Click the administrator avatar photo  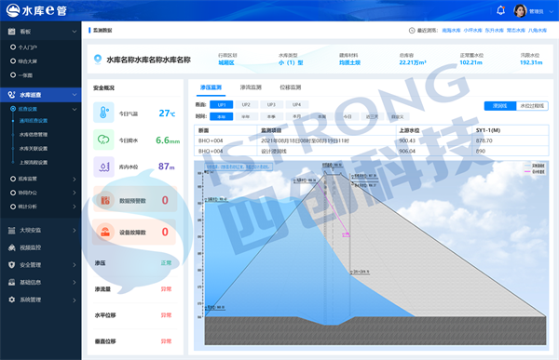click(520, 10)
